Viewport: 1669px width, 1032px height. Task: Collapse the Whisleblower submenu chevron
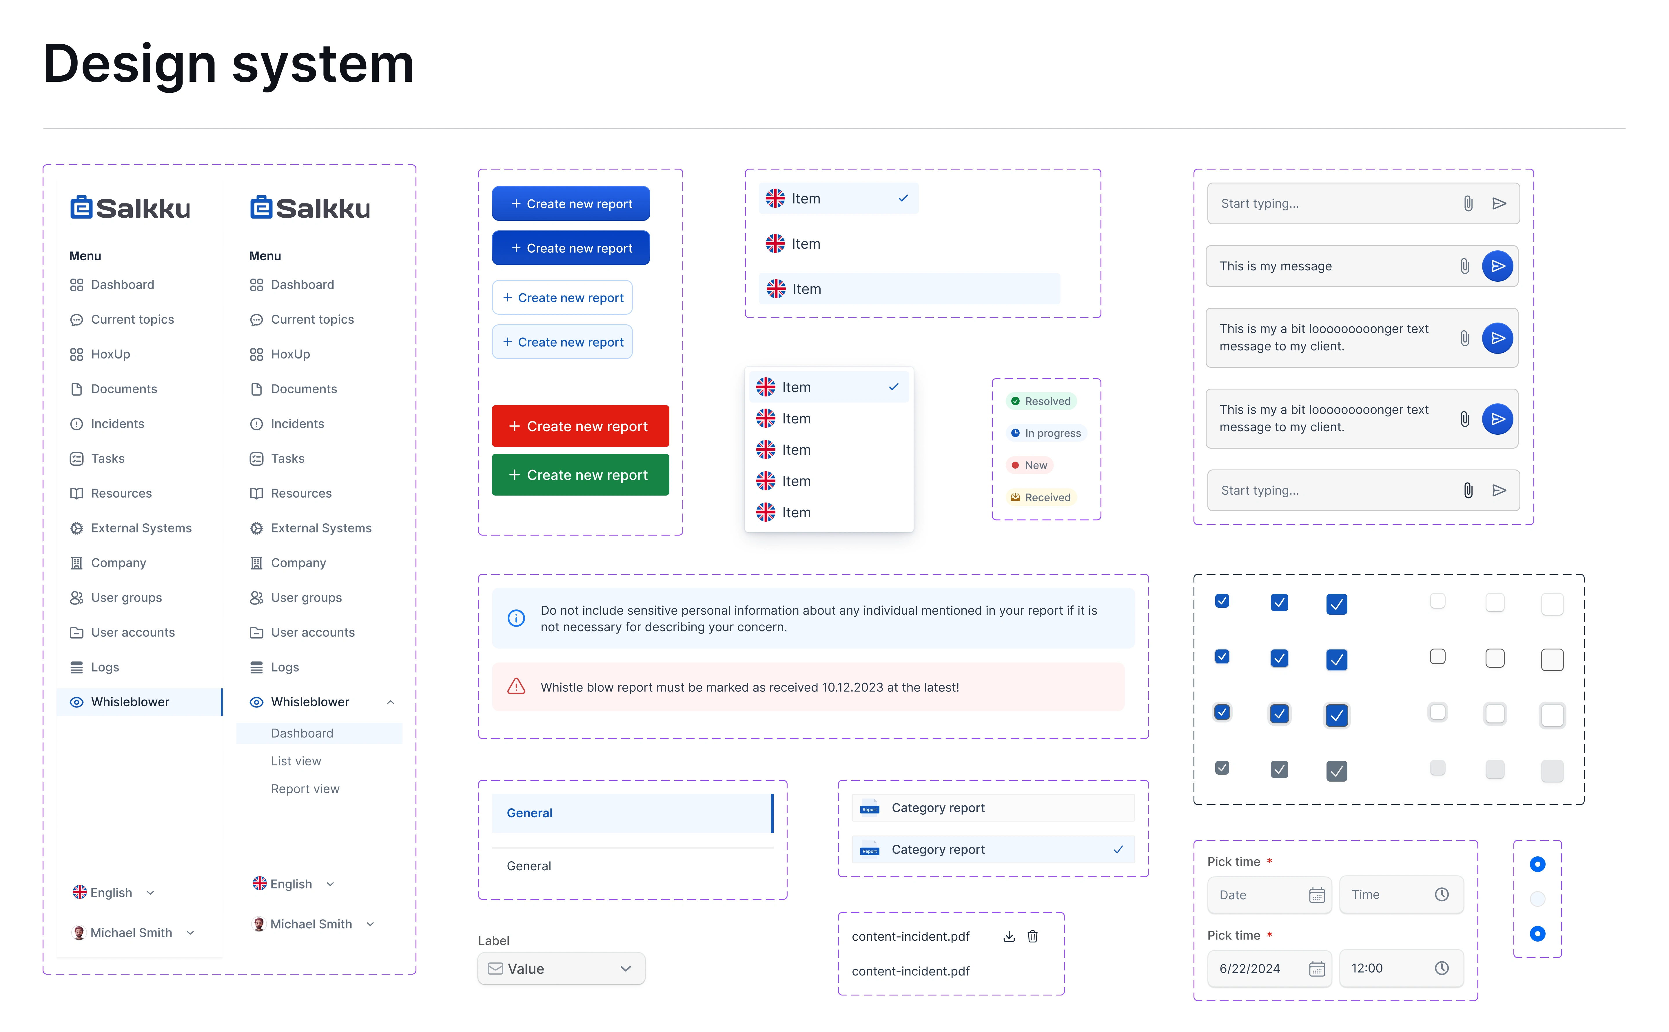(390, 702)
